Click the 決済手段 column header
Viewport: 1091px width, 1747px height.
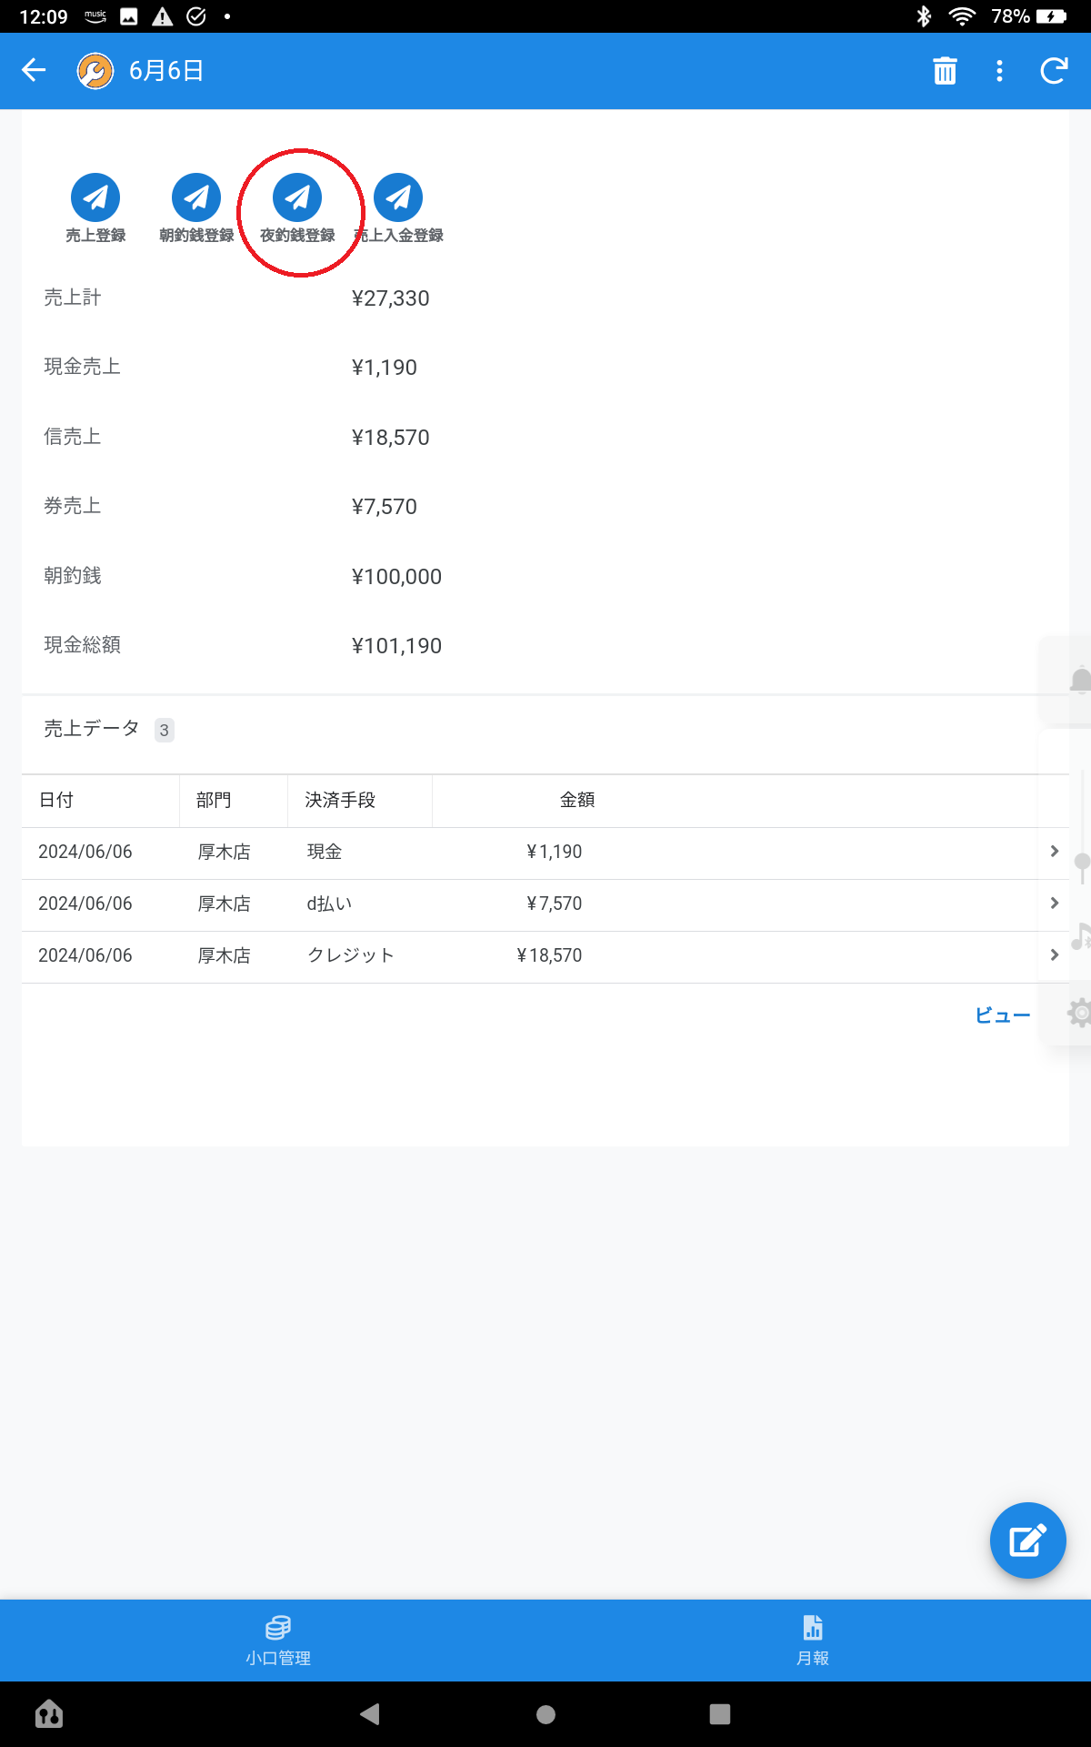pos(340,800)
